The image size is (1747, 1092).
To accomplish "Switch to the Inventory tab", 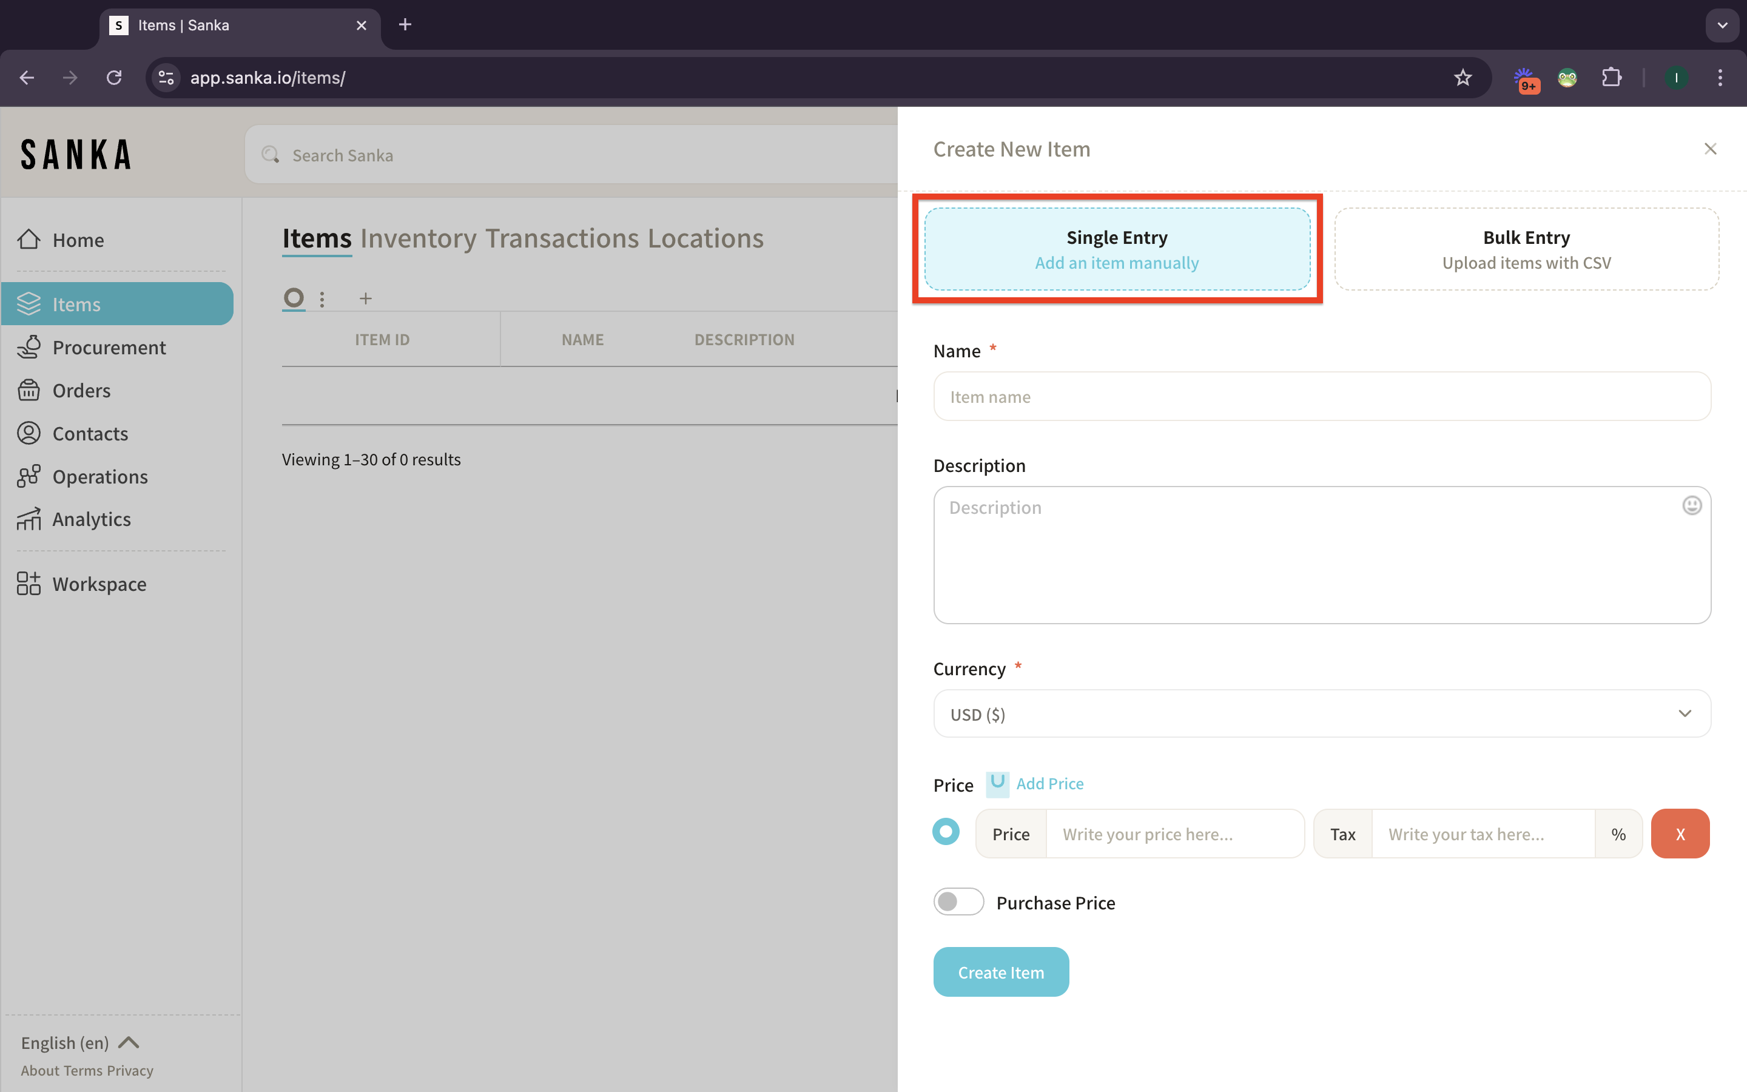I will [418, 238].
